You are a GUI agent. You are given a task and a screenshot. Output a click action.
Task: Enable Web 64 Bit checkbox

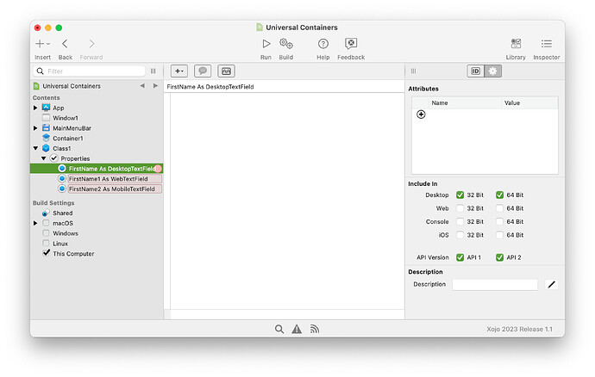(x=499, y=208)
